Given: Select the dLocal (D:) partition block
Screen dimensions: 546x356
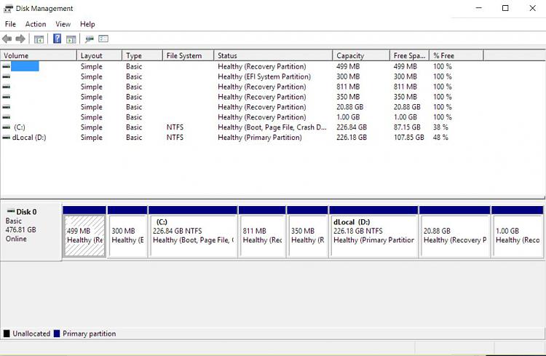Looking at the screenshot, I should (x=373, y=236).
